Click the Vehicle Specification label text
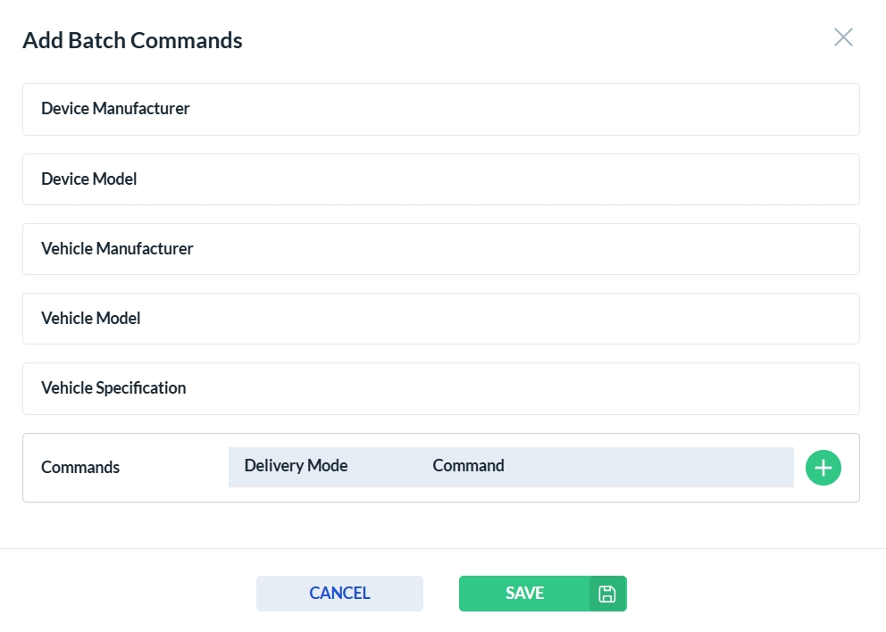Viewport: 886px width, 632px height. [113, 388]
